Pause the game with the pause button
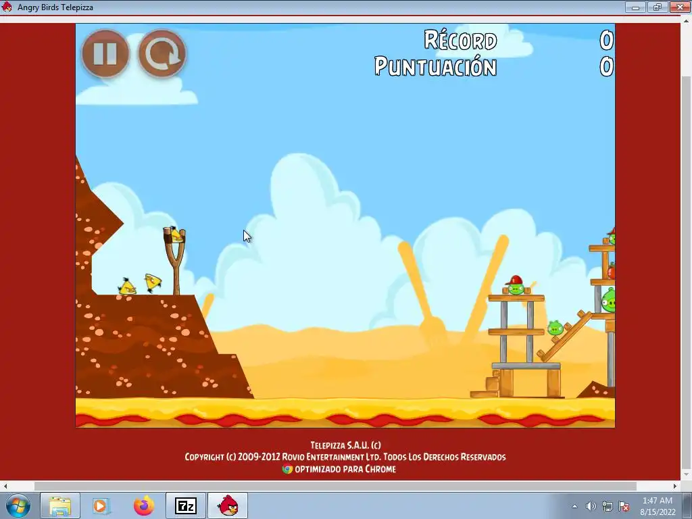This screenshot has height=519, width=692. pyautogui.click(x=105, y=54)
